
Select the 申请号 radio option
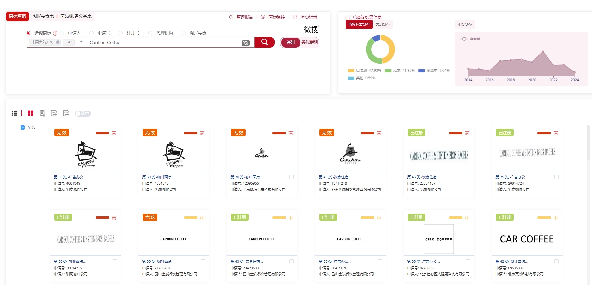[91, 33]
